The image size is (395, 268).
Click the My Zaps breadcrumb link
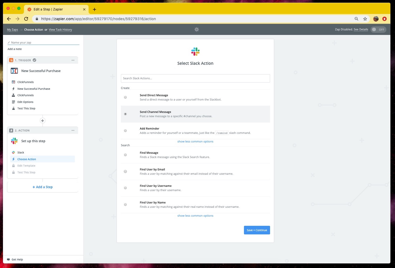(12, 30)
